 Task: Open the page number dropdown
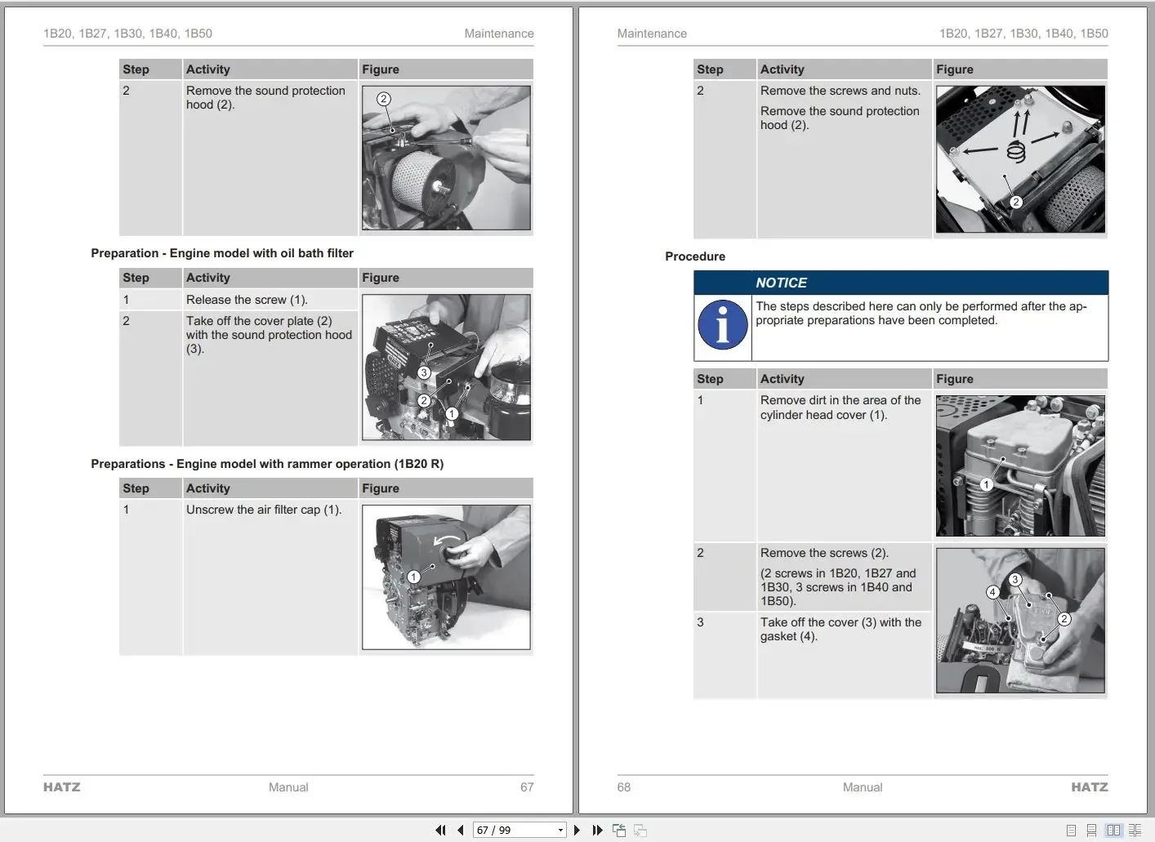point(560,830)
